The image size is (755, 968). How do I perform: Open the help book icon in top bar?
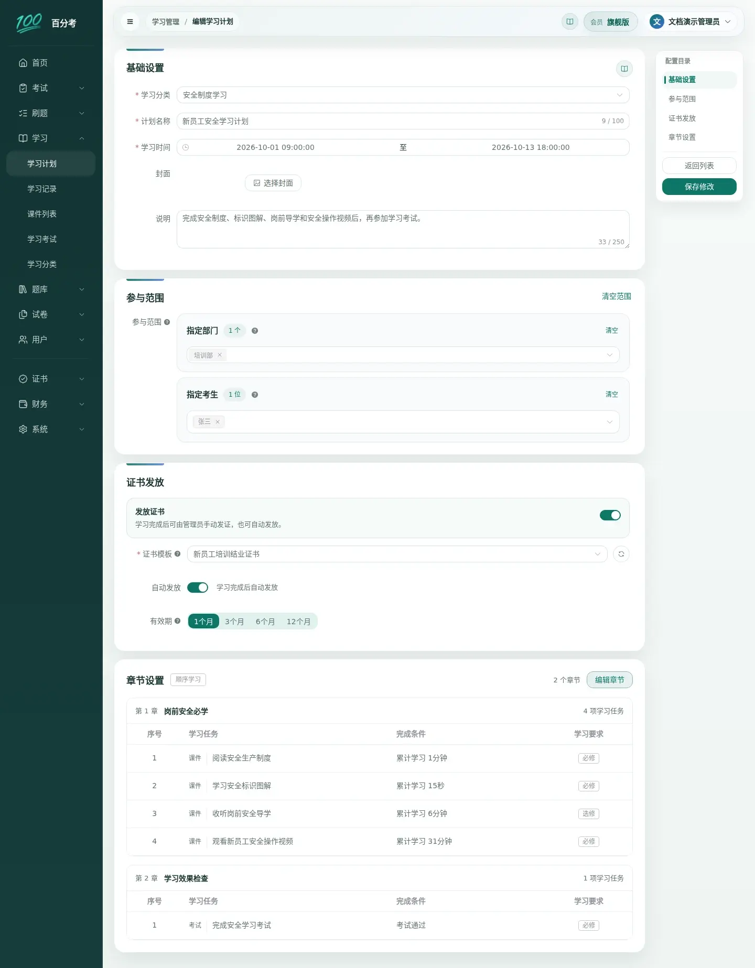[569, 21]
